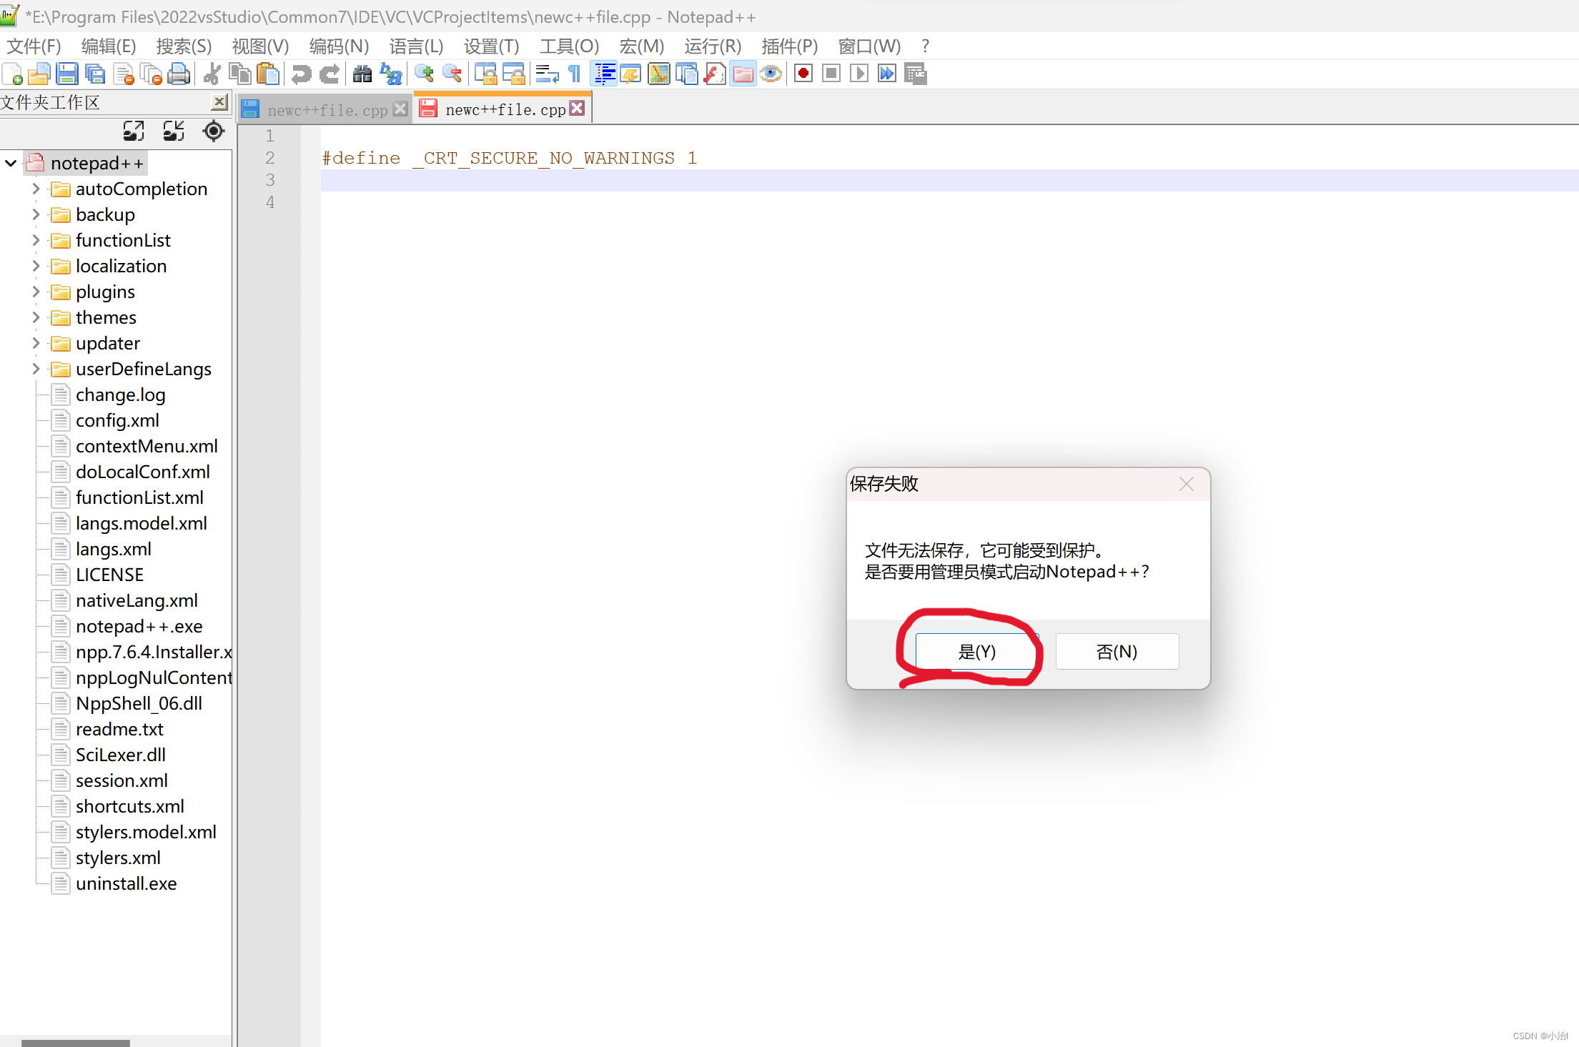This screenshot has width=1579, height=1047.
Task: Open the Find dialog via toolbar binoculars icon
Action: 362,74
